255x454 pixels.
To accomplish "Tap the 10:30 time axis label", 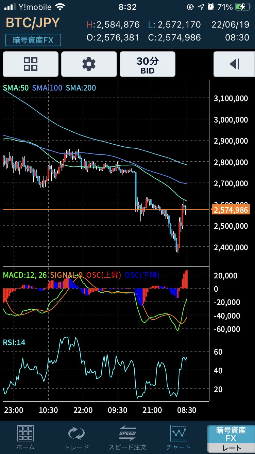I will point(48,410).
